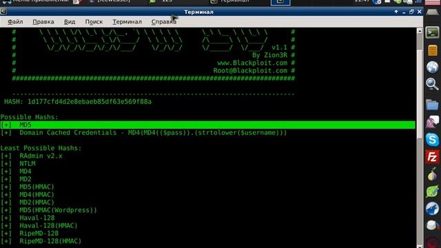This screenshot has width=441, height=248.
Task: Click the MD4 line
Action: (16, 172)
